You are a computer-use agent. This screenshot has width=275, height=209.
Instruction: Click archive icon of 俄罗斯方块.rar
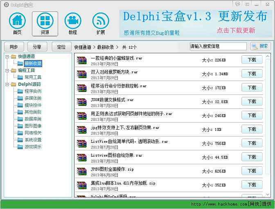[x=82, y=74]
